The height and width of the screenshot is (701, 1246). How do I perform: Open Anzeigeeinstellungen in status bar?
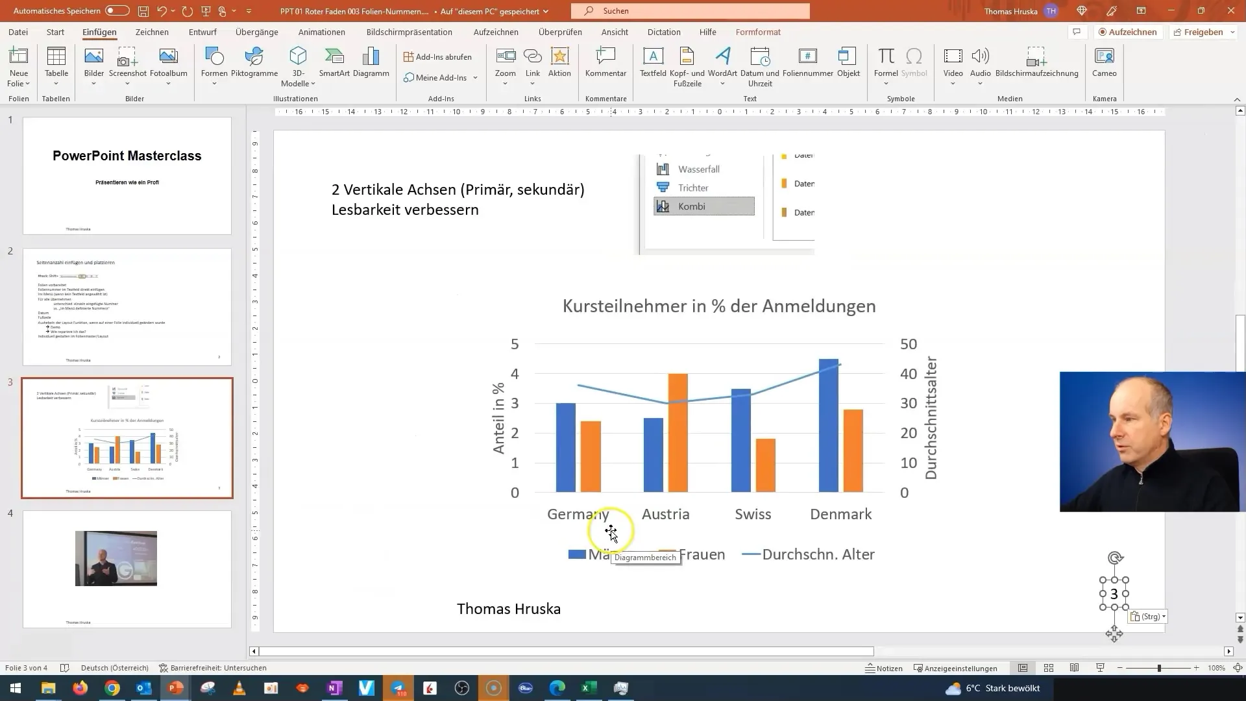(955, 668)
